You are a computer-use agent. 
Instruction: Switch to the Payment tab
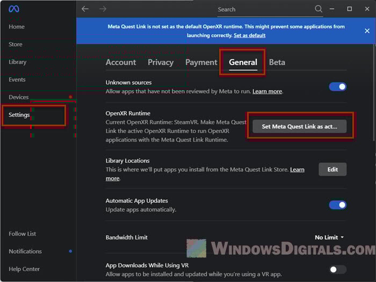pyautogui.click(x=201, y=62)
